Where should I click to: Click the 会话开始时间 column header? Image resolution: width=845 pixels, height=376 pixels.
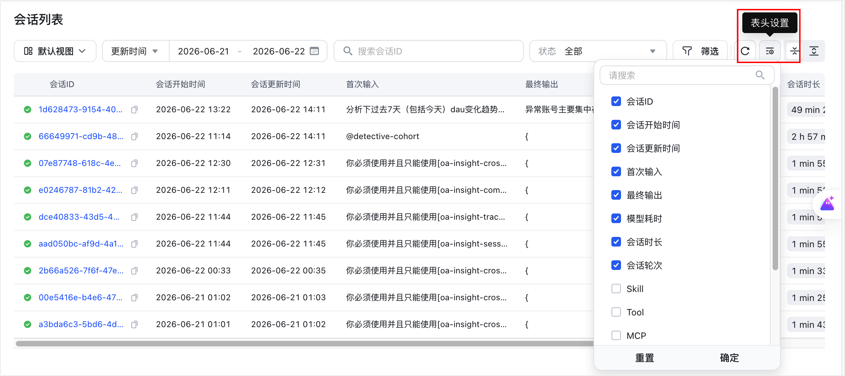click(x=181, y=84)
